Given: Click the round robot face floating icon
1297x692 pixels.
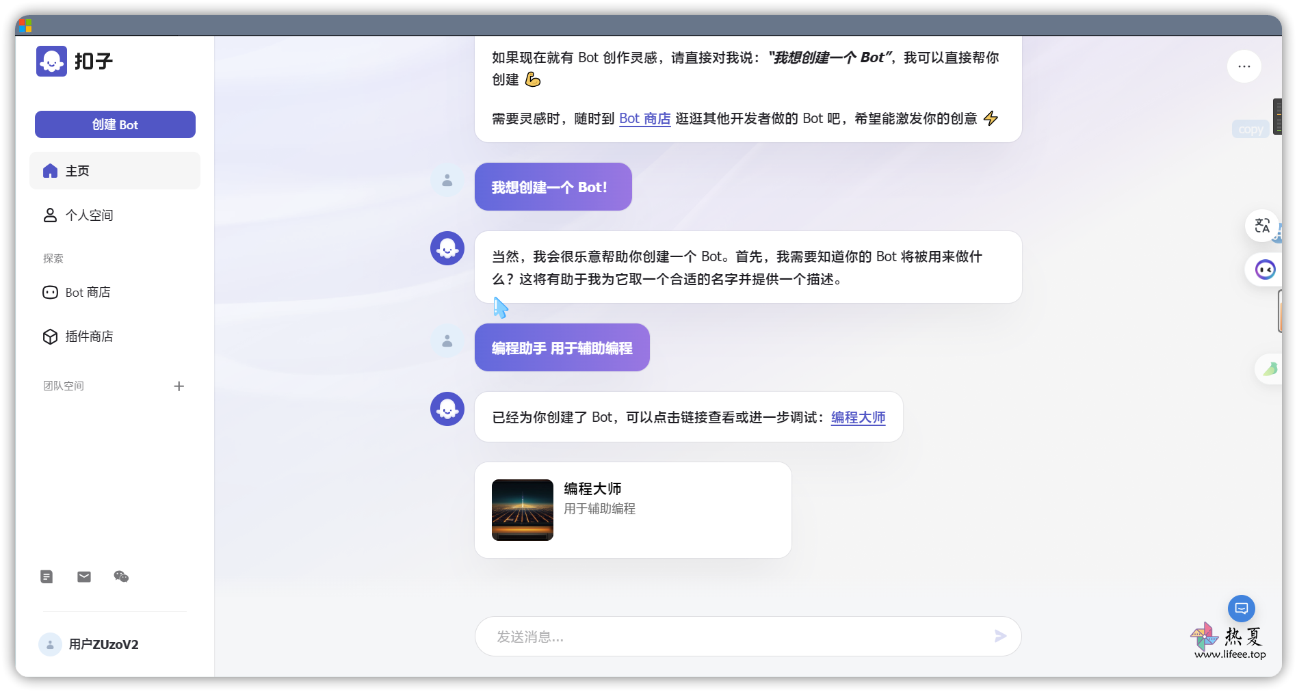Looking at the screenshot, I should 1265,270.
